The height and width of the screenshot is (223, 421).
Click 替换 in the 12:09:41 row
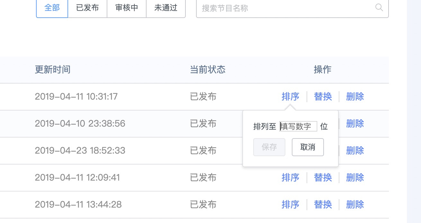click(x=323, y=177)
